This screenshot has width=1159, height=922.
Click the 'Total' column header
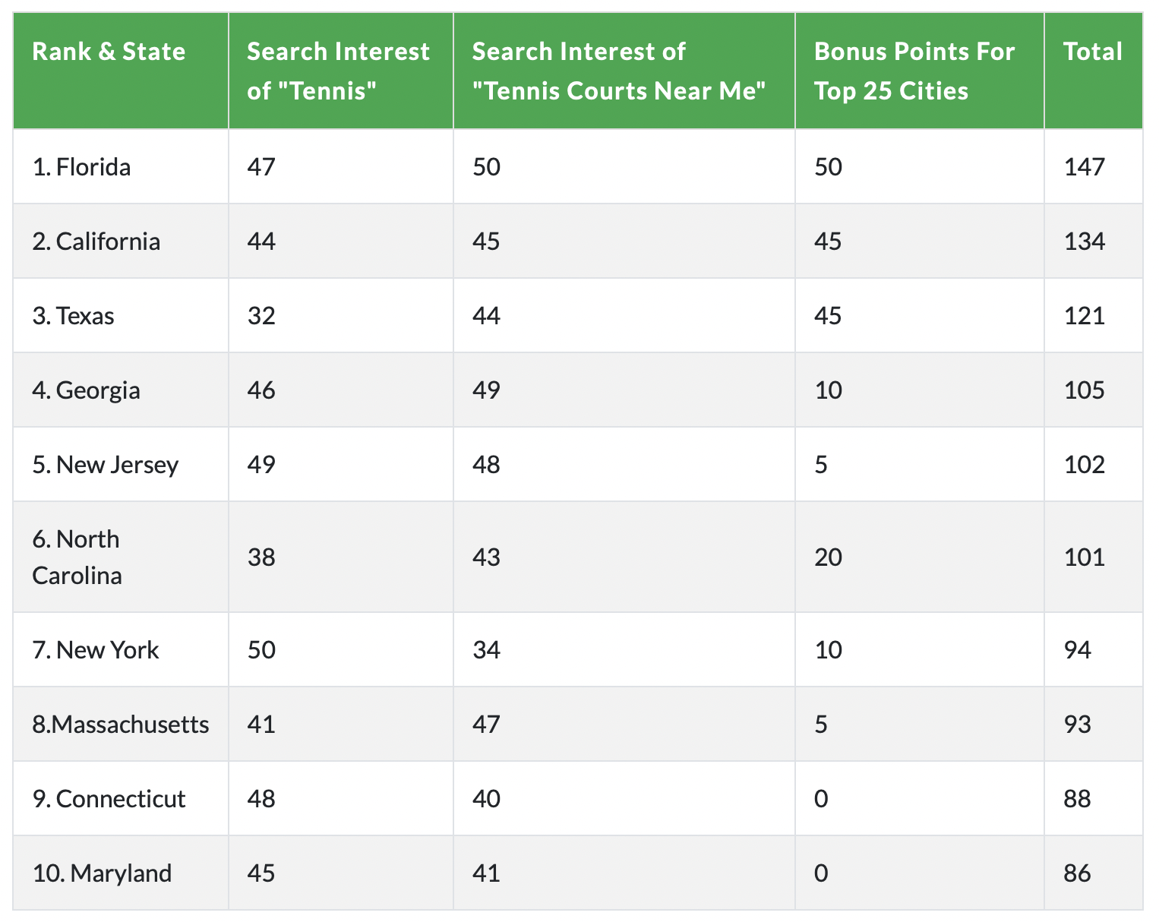coord(1093,52)
